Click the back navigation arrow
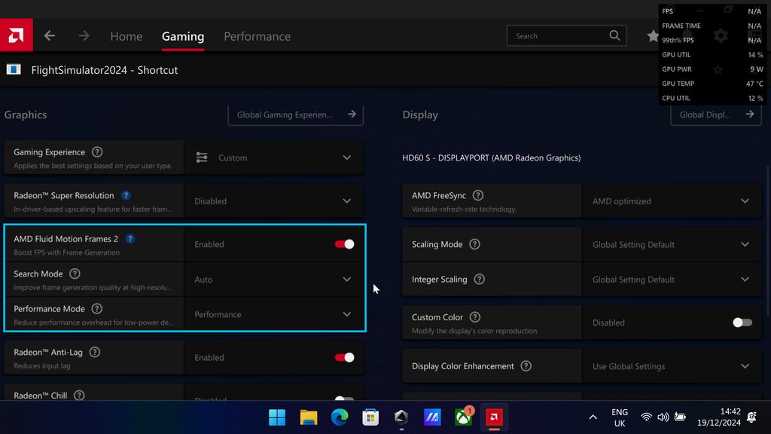The width and height of the screenshot is (771, 434). (48, 35)
